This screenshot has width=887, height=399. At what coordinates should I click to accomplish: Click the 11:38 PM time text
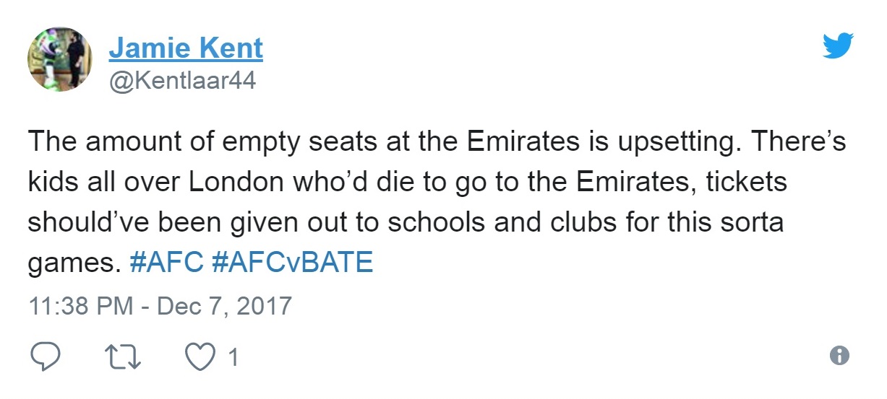80,305
